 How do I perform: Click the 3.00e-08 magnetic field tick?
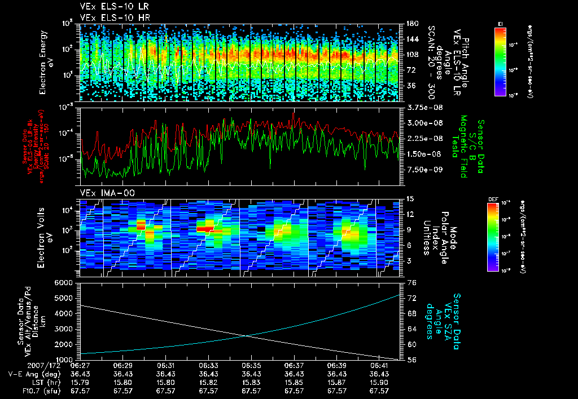coord(424,123)
